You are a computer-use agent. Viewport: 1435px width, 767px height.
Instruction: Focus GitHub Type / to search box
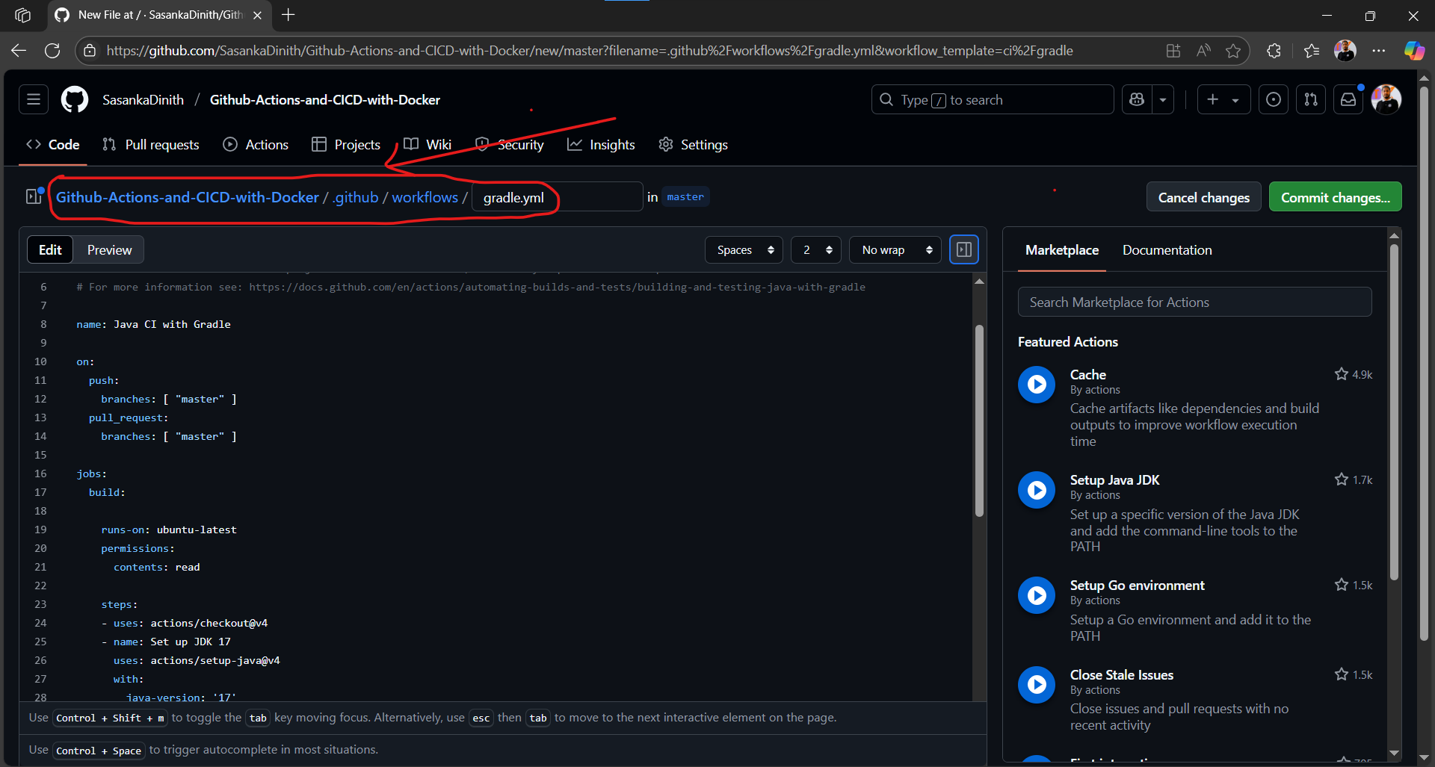992,99
